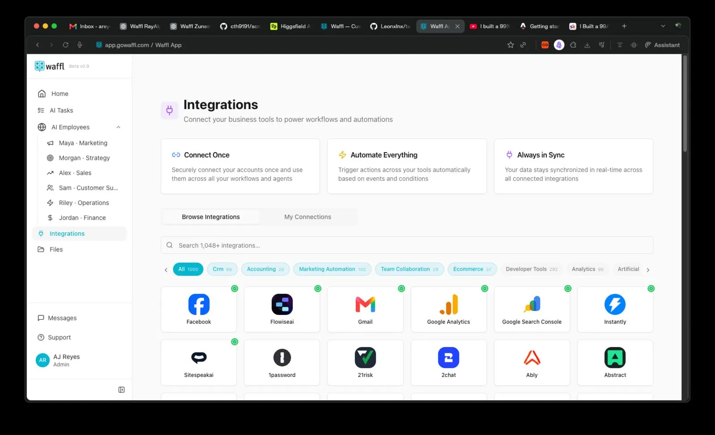Image resolution: width=715 pixels, height=435 pixels.
Task: Switch to My Connections tab
Action: coord(308,217)
